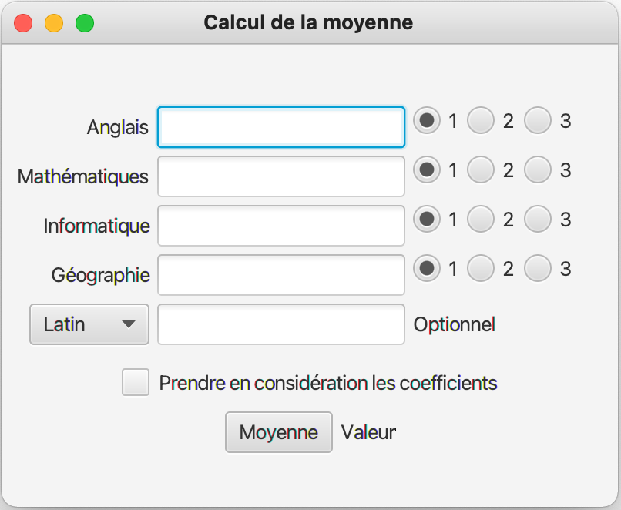
Task: Click the optional Latin grade field
Action: [280, 324]
